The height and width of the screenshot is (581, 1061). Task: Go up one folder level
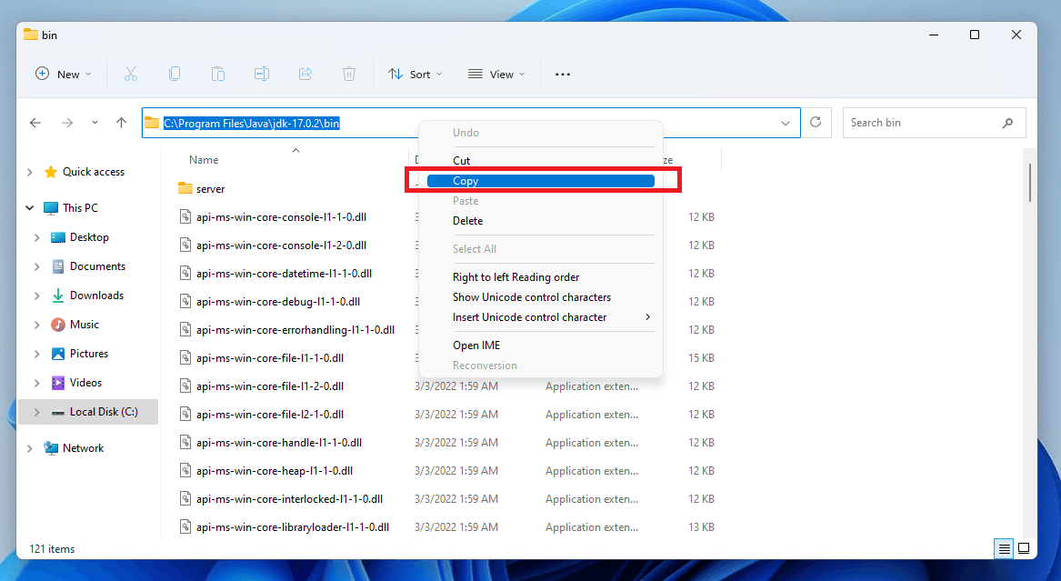(x=121, y=123)
